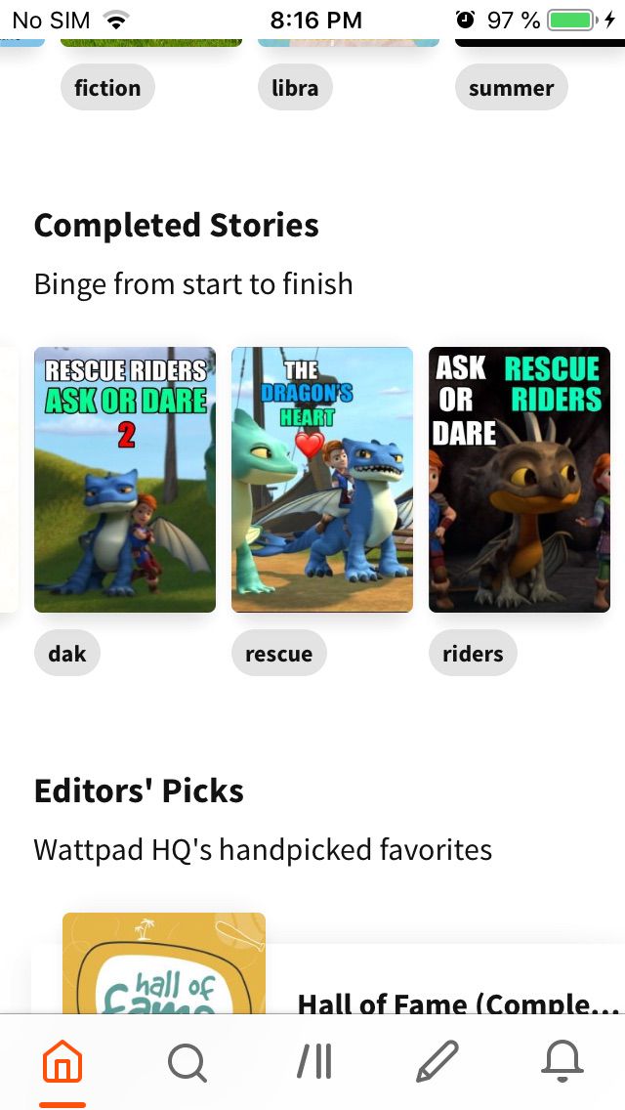Image resolution: width=625 pixels, height=1110 pixels.
Task: Select the libra tag
Action: coord(295,88)
